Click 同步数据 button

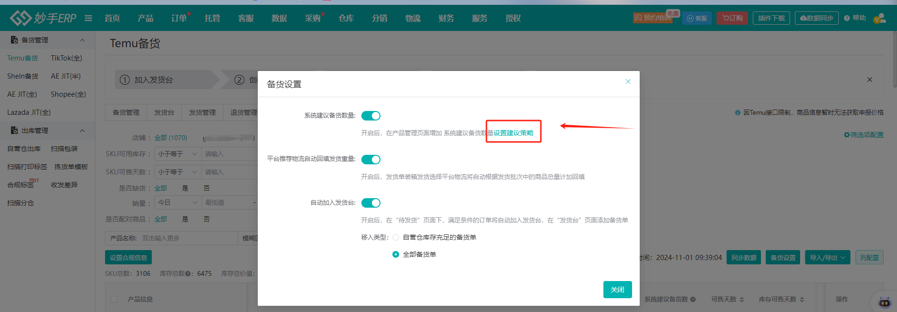[x=744, y=258]
